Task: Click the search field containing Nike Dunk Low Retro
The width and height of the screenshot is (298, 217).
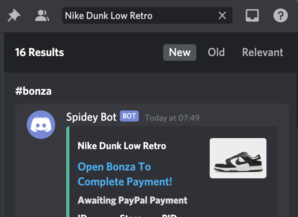Action: tap(147, 15)
